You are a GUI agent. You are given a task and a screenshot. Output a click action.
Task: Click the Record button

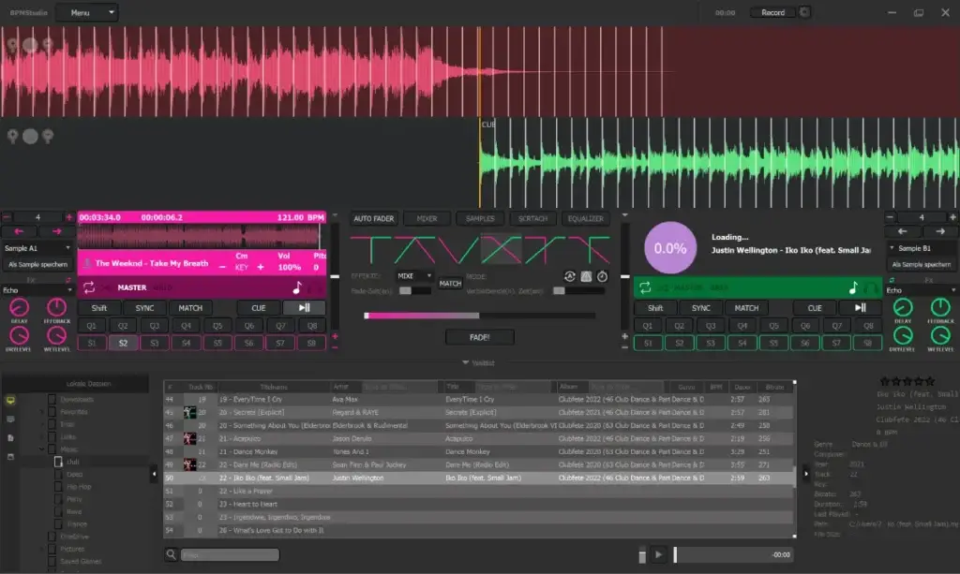pos(772,12)
